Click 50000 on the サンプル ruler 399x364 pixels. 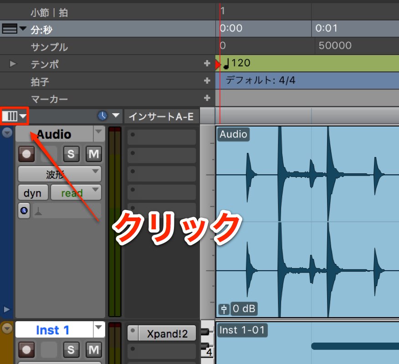[x=335, y=45]
